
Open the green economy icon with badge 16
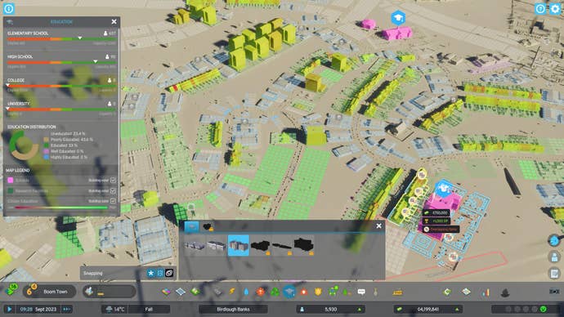(11, 290)
